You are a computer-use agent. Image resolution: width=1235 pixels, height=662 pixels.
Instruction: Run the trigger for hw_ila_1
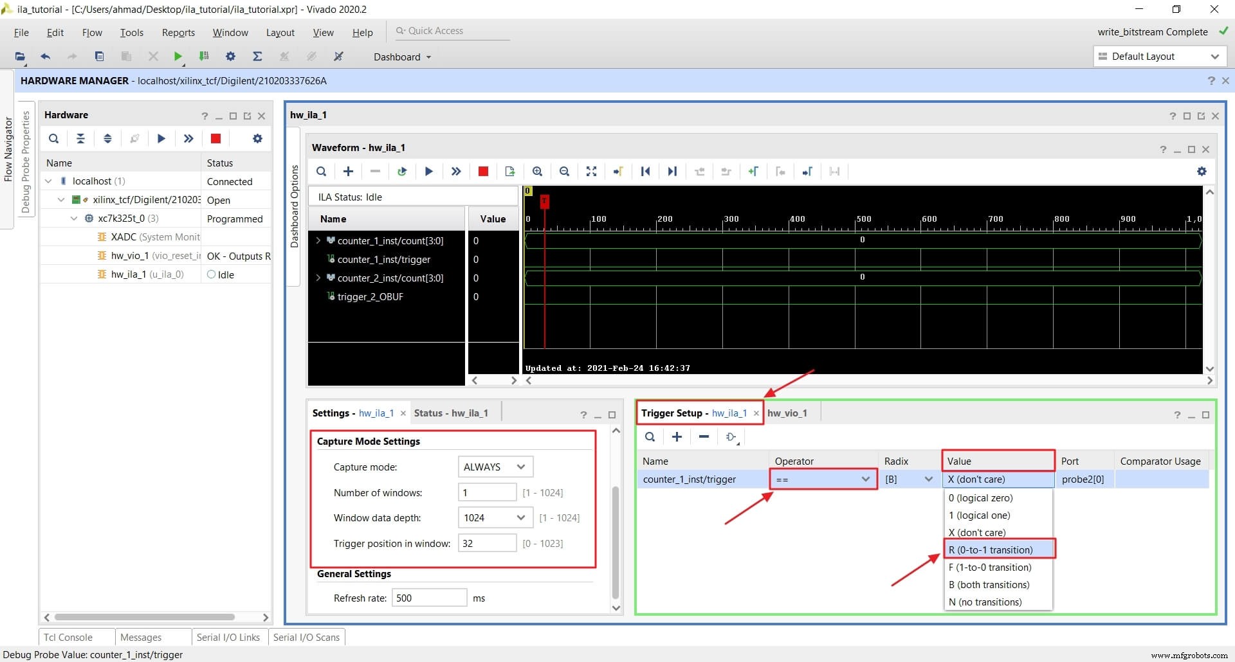[429, 172]
